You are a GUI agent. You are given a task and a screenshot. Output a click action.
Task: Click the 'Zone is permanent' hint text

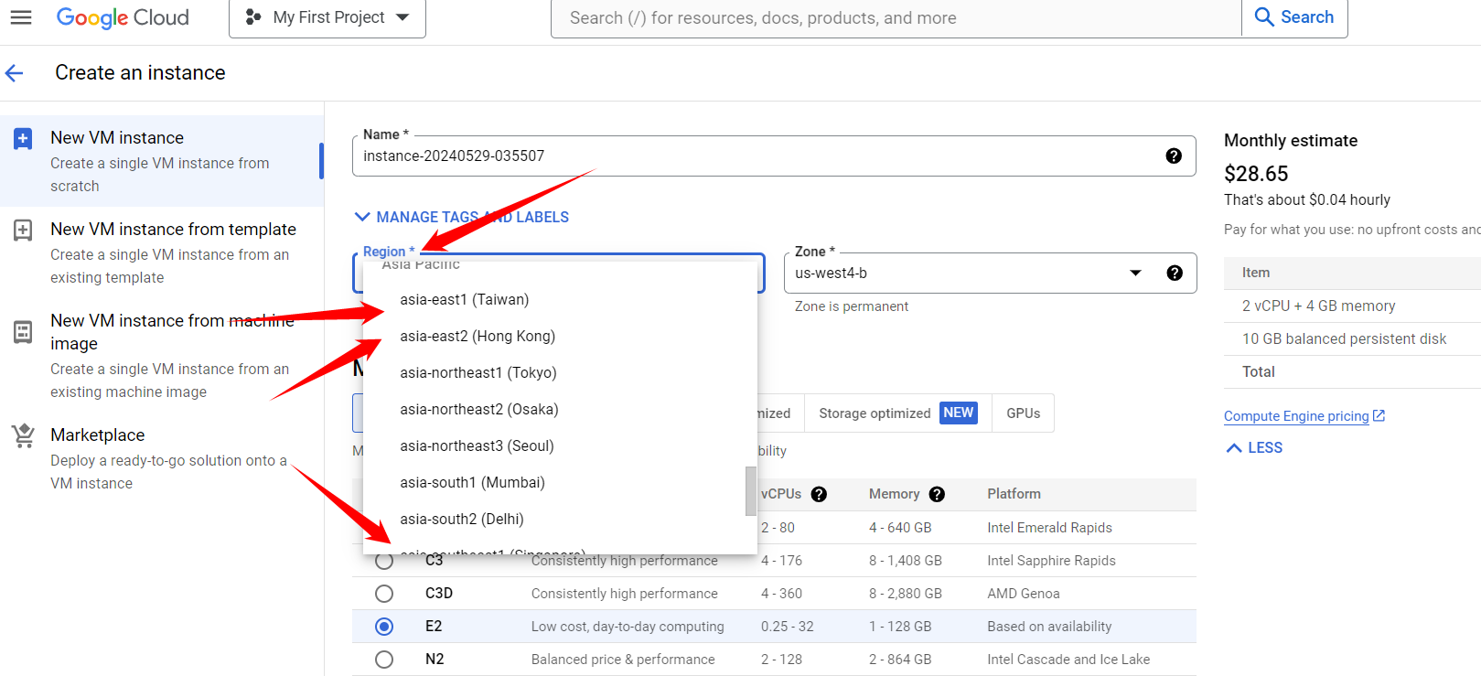tap(852, 306)
